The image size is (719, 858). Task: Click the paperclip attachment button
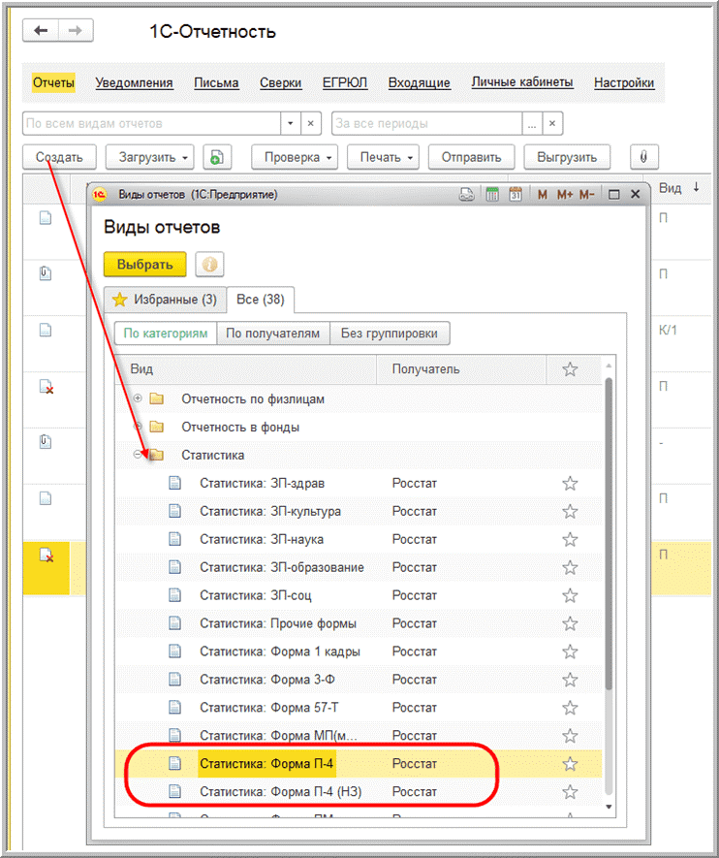(643, 157)
